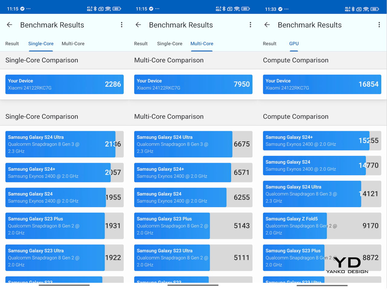Tap the back arrow on the Multi-Core screen

pyautogui.click(x=138, y=25)
